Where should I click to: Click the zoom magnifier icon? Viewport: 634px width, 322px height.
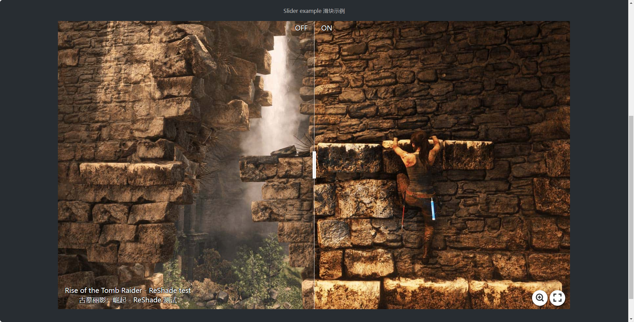[x=540, y=298]
